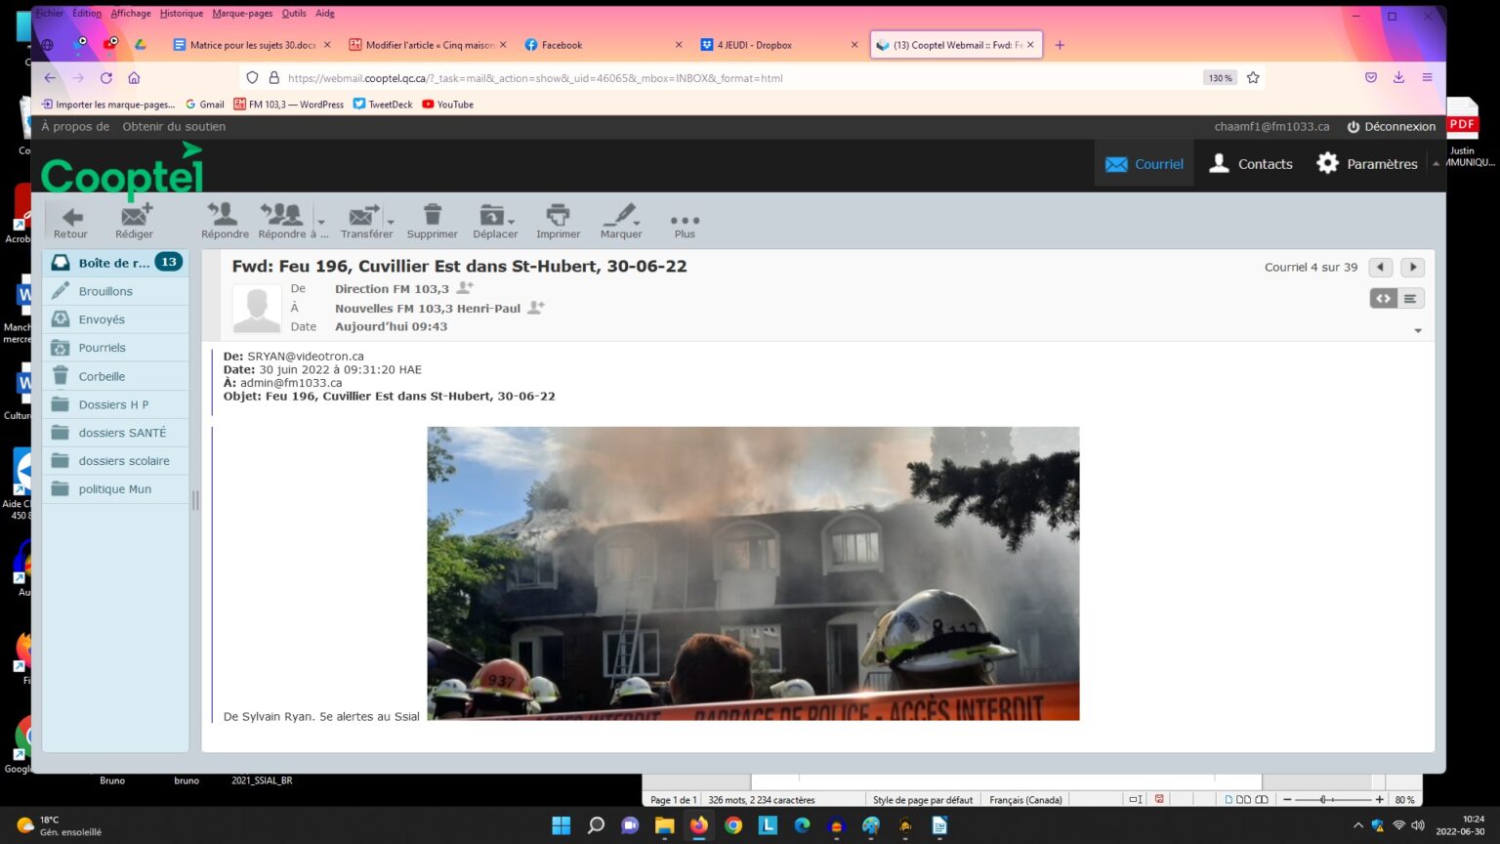Open the Contacts section
Viewport: 1500px width, 844px height.
point(1251,164)
